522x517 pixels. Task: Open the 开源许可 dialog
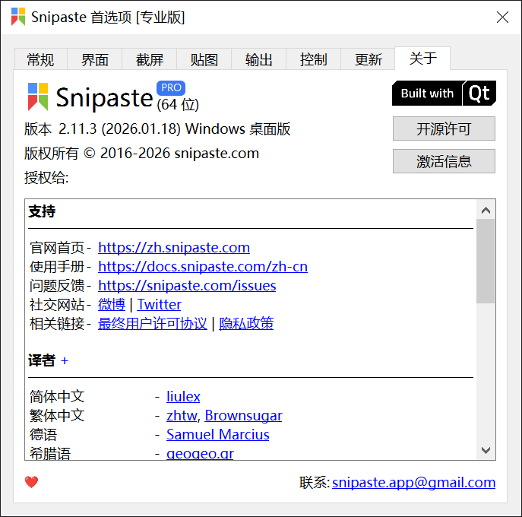point(444,128)
